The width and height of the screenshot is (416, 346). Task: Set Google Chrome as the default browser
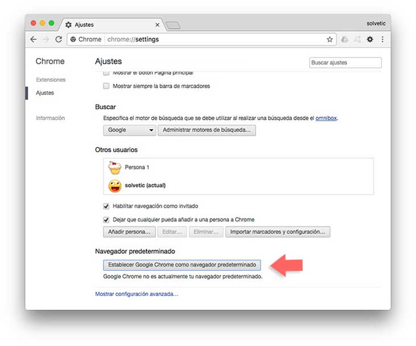182,265
